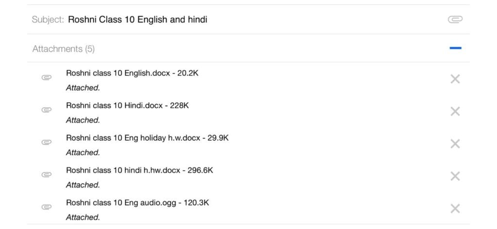Click paperclip icon next to Eng holiday h.w.docx
Viewport: 497px width, 229px height.
(x=47, y=142)
